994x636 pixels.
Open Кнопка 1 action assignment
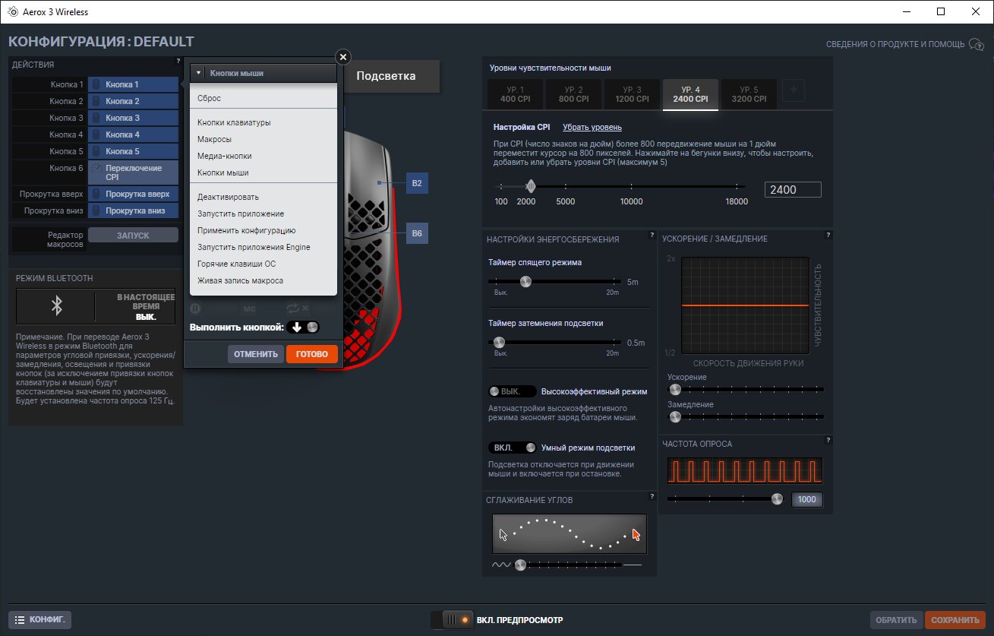133,84
